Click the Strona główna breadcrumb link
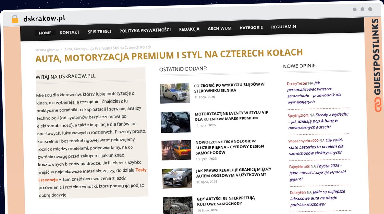The height and width of the screenshot is (214, 384). point(47,50)
